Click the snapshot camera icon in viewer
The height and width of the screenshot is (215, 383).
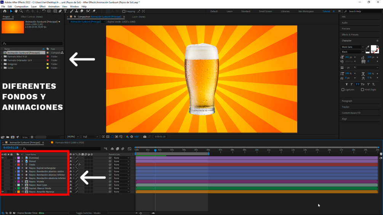144,137
